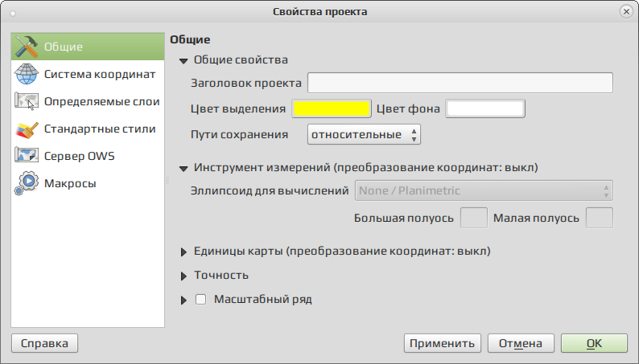Click the globe icon for Система координат
This screenshot has height=364, width=639.
pyautogui.click(x=27, y=74)
